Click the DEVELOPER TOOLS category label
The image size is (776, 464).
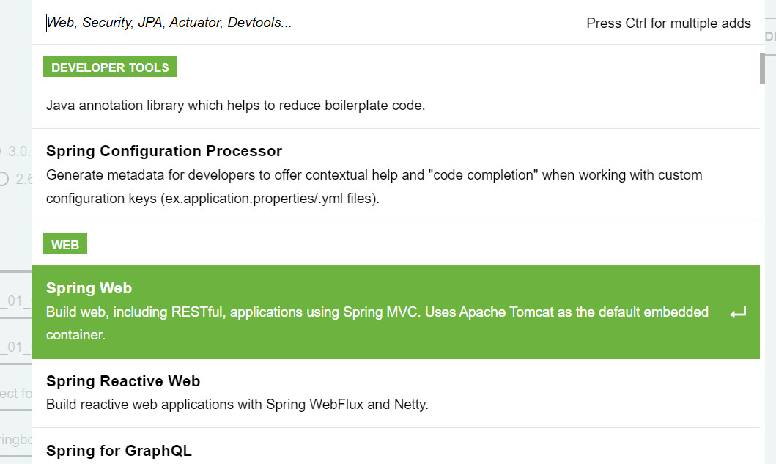click(x=110, y=67)
